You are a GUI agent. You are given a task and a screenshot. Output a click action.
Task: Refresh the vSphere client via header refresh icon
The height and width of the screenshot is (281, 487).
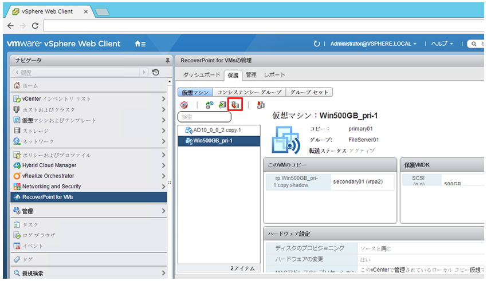pyautogui.click(x=316, y=43)
